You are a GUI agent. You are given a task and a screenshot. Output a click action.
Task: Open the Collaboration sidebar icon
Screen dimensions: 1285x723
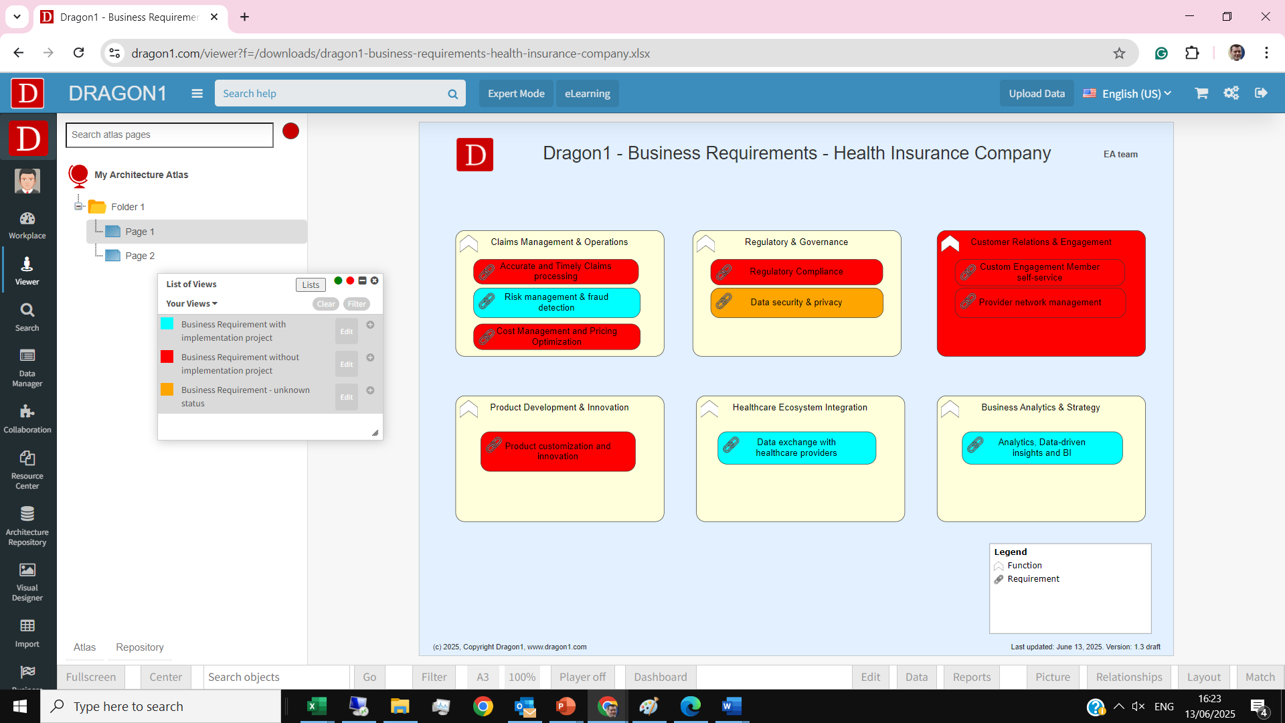27,420
